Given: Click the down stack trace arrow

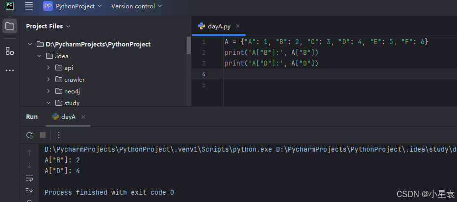Looking at the screenshot, I should [x=29, y=165].
